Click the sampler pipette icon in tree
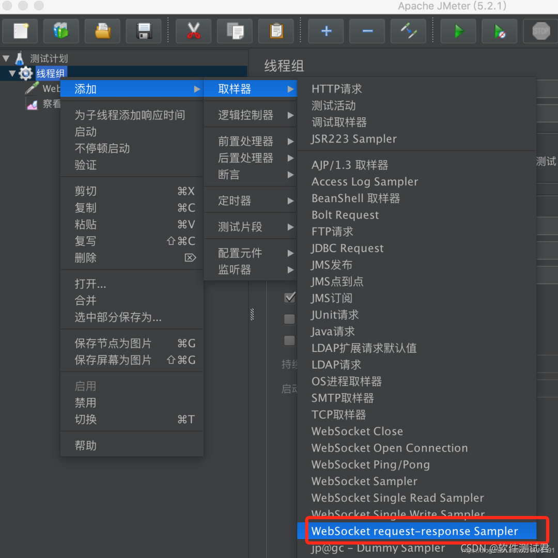Image resolution: width=558 pixels, height=558 pixels. tap(32, 88)
